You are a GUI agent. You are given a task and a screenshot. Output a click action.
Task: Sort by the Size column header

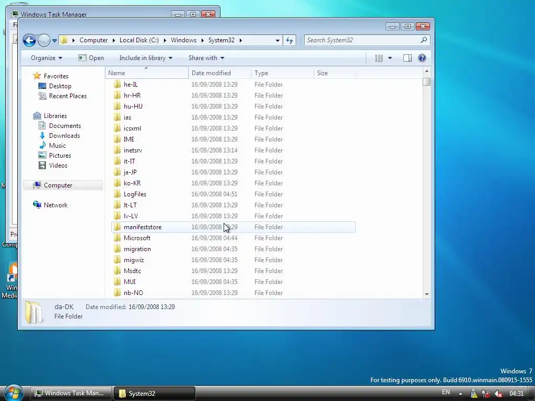pos(335,73)
